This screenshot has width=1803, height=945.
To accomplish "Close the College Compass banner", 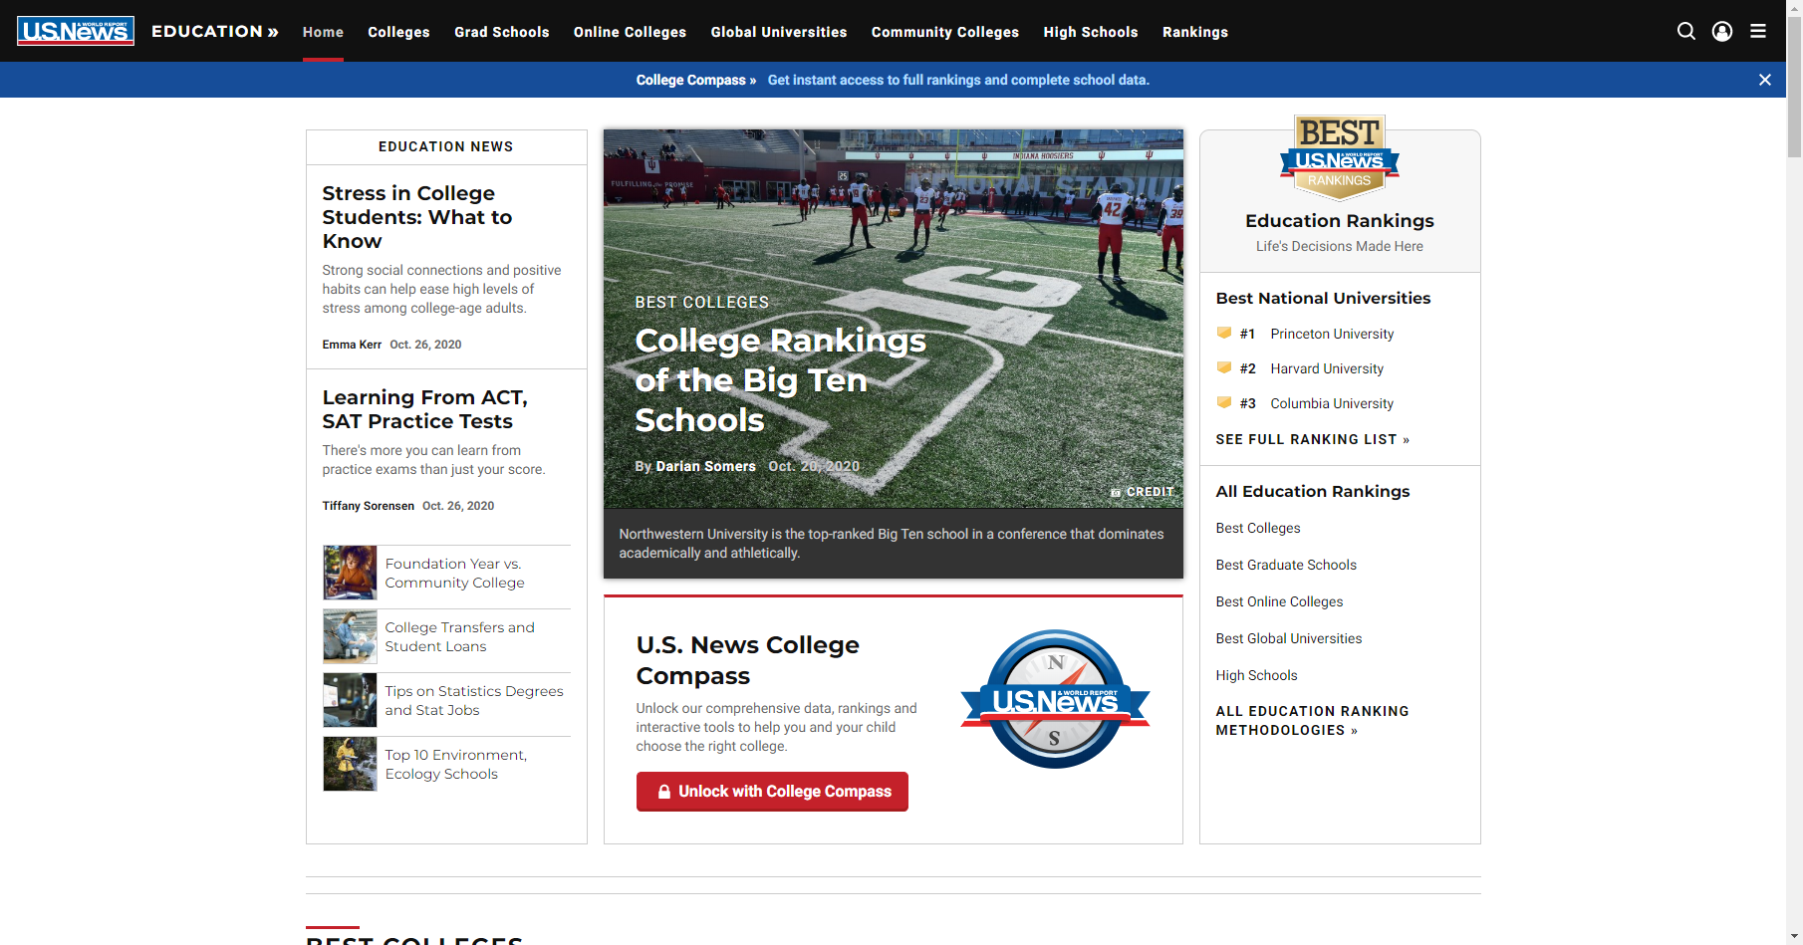I will 1764,80.
